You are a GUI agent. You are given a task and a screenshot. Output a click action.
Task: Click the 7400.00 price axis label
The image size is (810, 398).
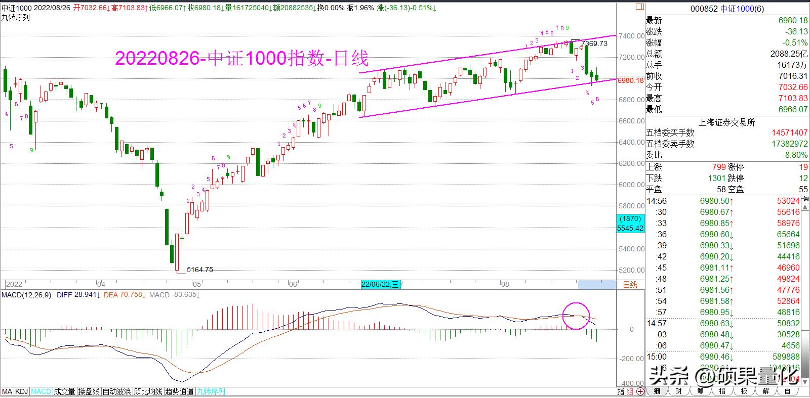pos(631,36)
